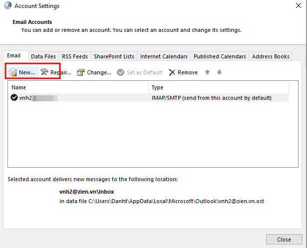Click the Repair tools icon
This screenshot has height=248, width=307.
pos(44,72)
